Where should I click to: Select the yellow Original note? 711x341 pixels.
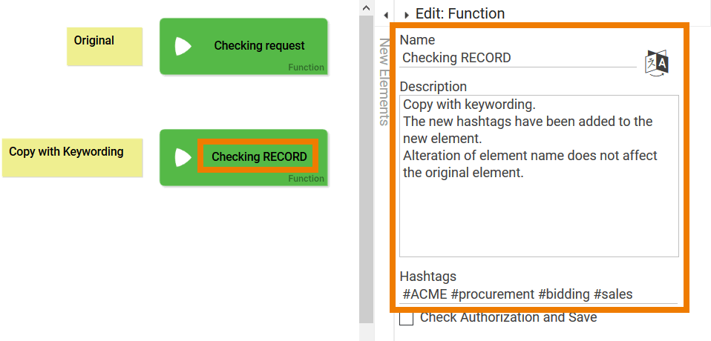click(104, 46)
